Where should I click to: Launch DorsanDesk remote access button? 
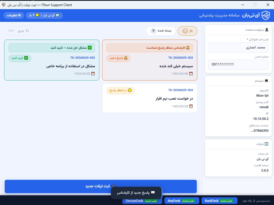(x=142, y=201)
